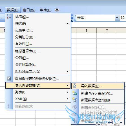
Task: Click 导入数据(D)... in the submenu
Action: 98,86
